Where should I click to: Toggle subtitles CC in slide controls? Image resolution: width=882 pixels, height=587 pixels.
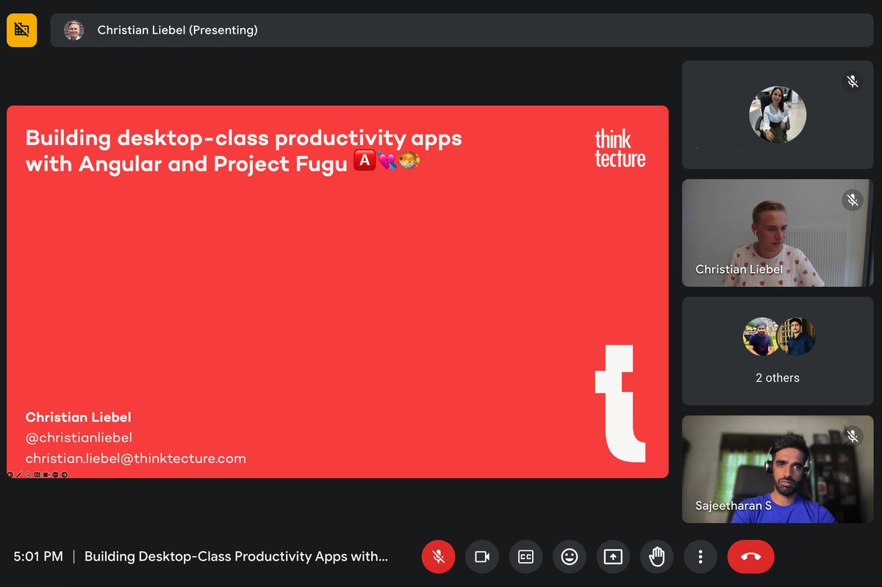[x=37, y=474]
